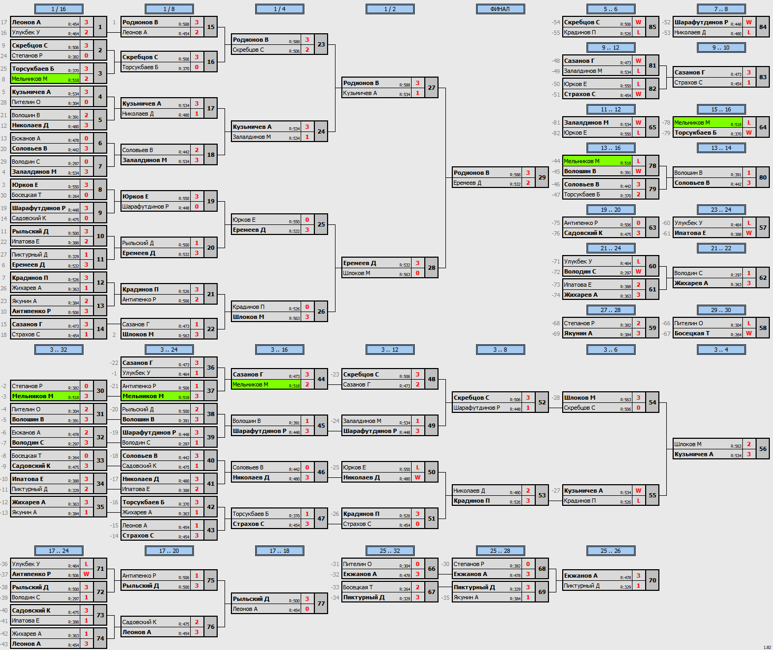
Task: Click match number box 29 of the final
Action: [x=542, y=177]
